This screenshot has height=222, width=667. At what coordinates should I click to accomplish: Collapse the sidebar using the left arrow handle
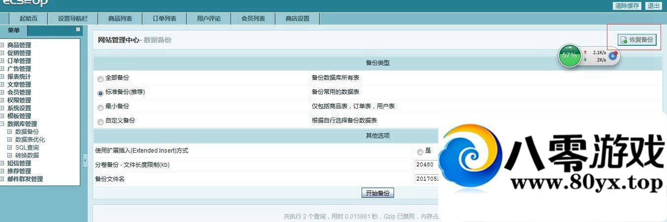tap(85, 160)
